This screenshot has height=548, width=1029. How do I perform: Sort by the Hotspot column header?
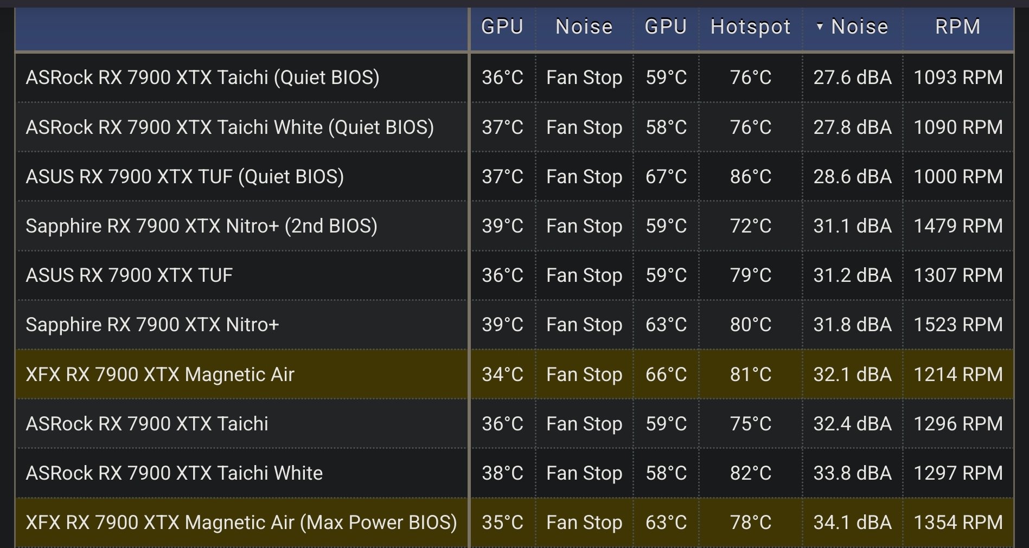pyautogui.click(x=750, y=27)
